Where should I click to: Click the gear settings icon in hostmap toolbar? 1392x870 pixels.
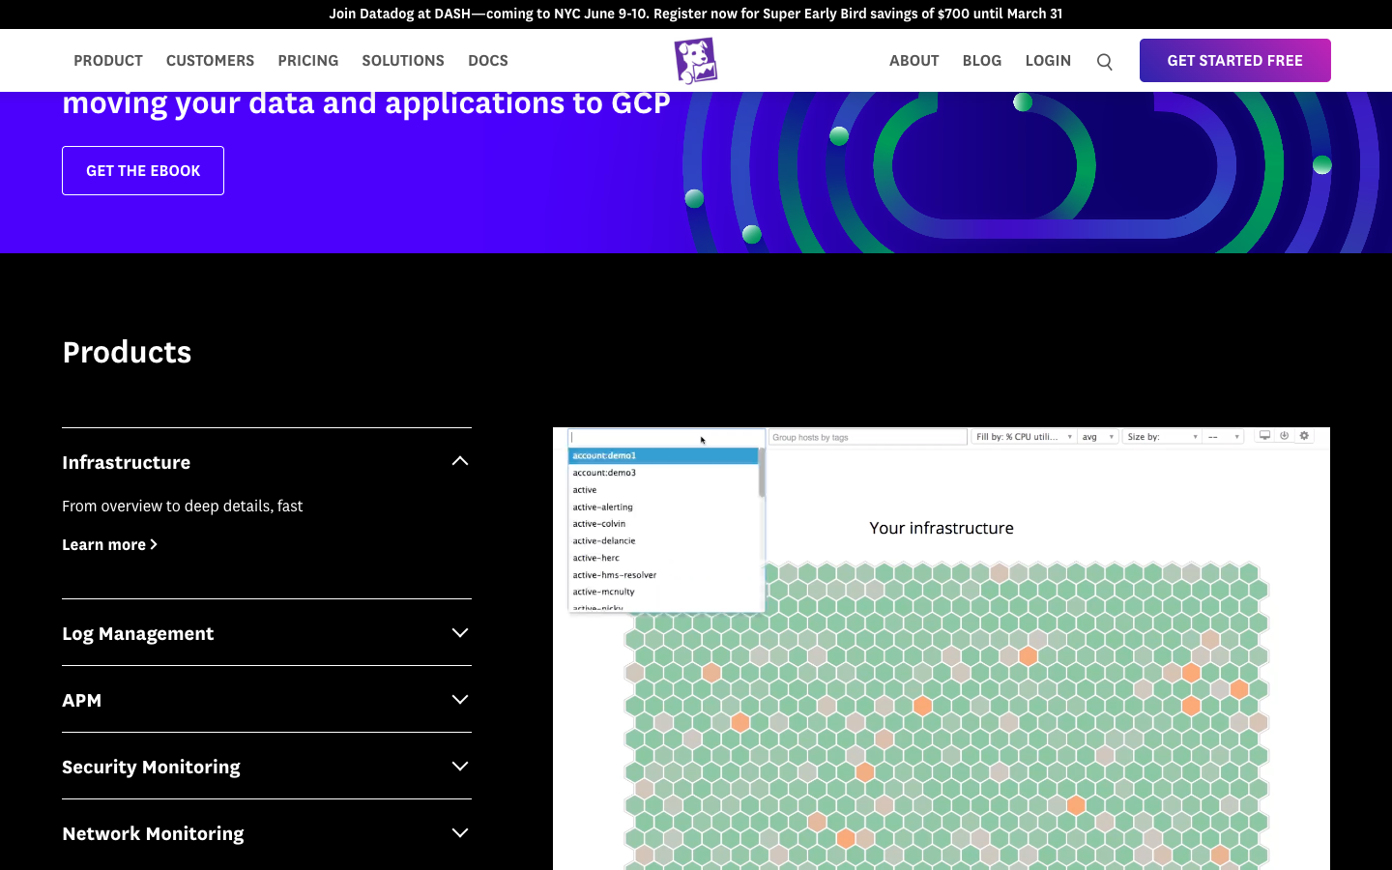pos(1304,436)
